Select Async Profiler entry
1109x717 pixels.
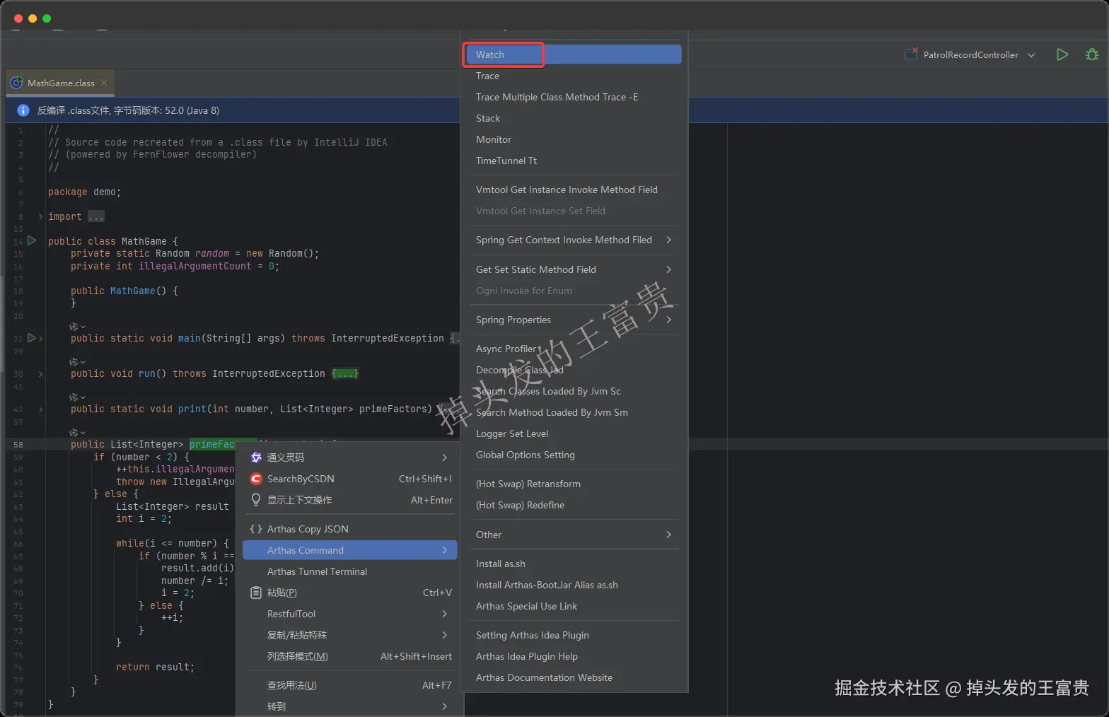(x=574, y=349)
